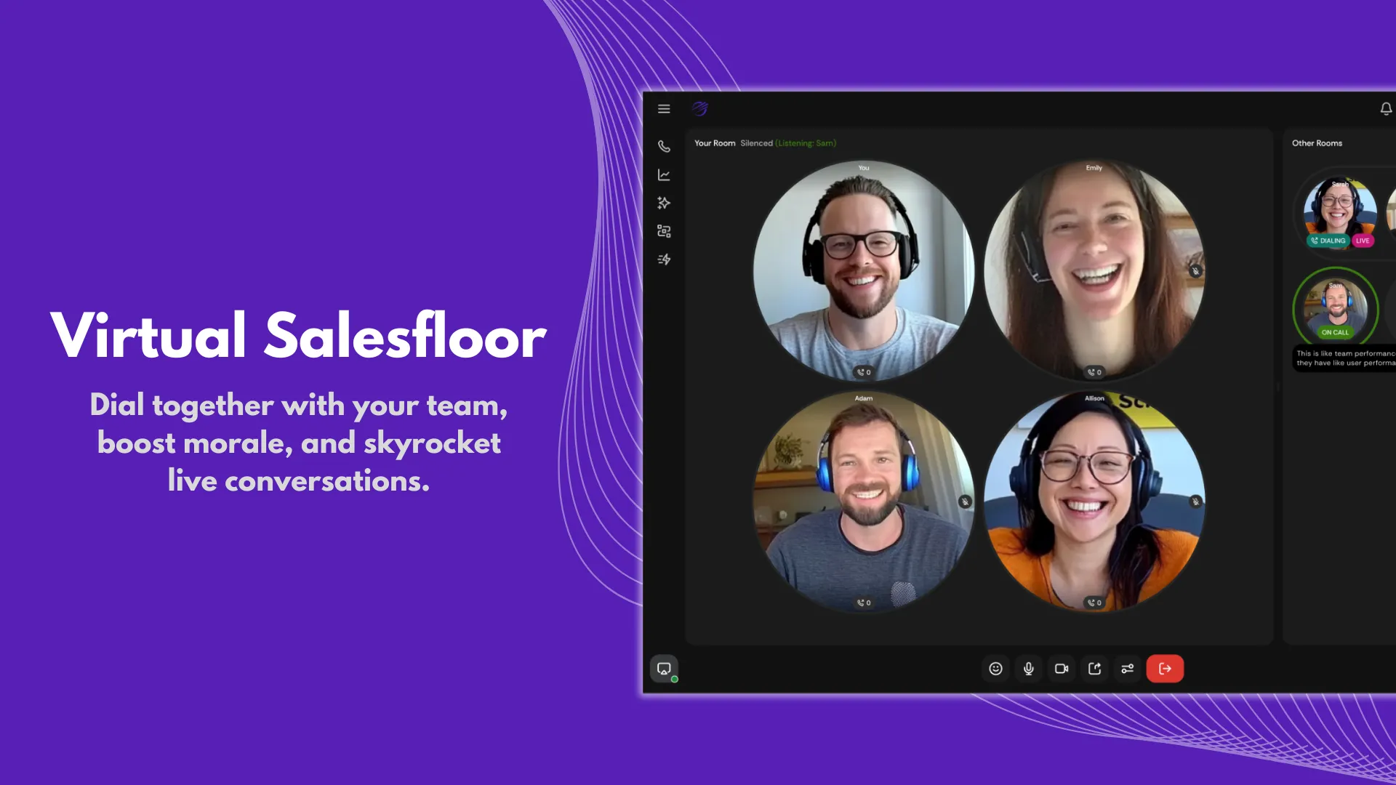This screenshot has width=1396, height=785.
Task: Click the call count badge on Emily's tile
Action: 1094,372
